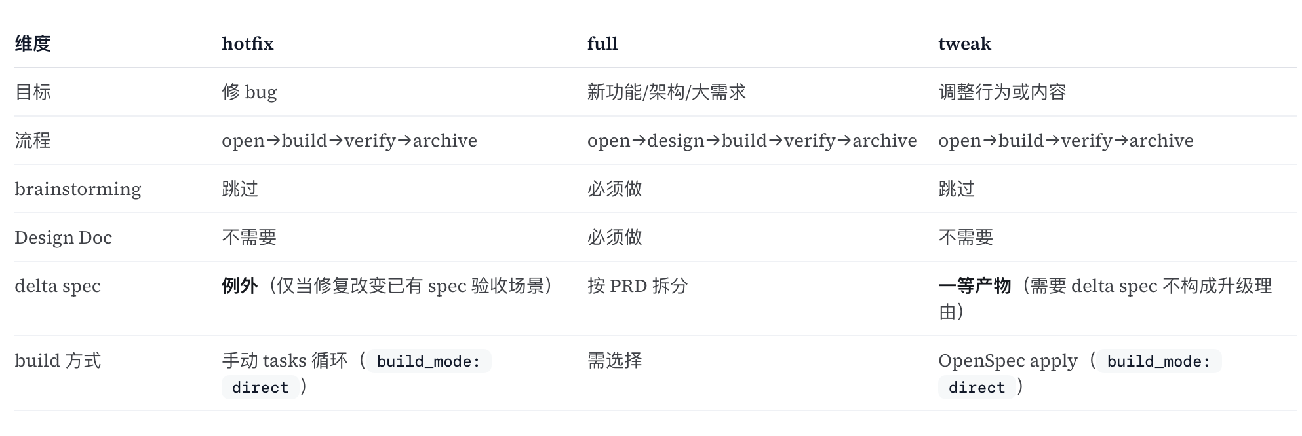Select the 需选择 cell
The width and height of the screenshot is (1302, 436).
pos(614,361)
